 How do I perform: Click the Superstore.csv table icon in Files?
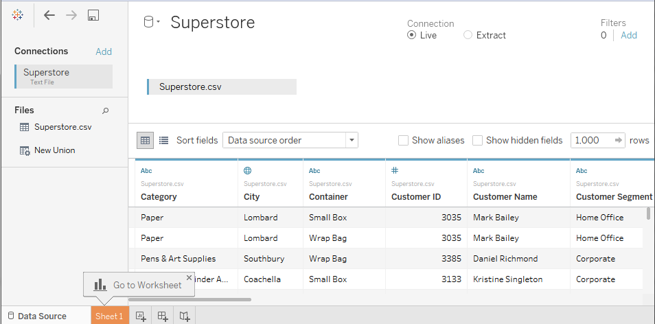(x=25, y=127)
